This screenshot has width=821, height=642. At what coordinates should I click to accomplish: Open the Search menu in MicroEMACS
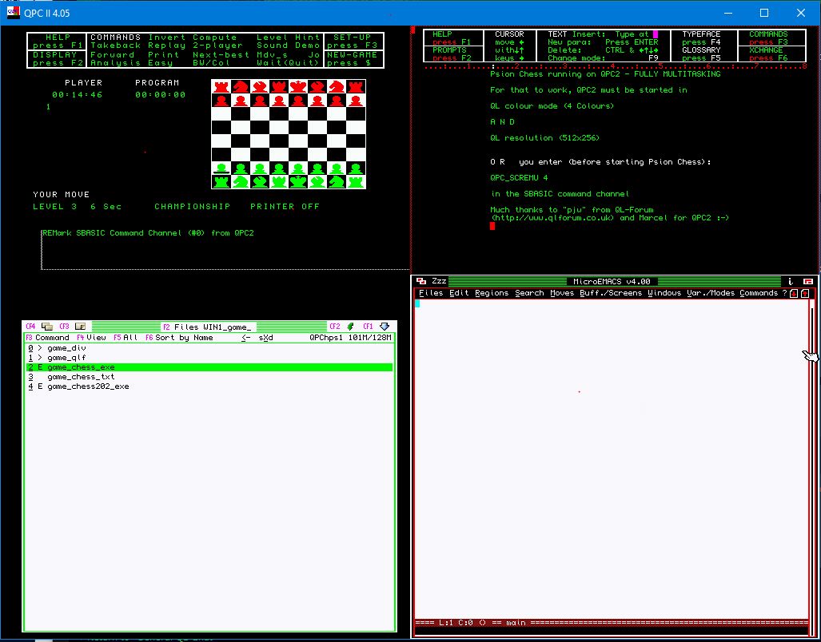[529, 293]
